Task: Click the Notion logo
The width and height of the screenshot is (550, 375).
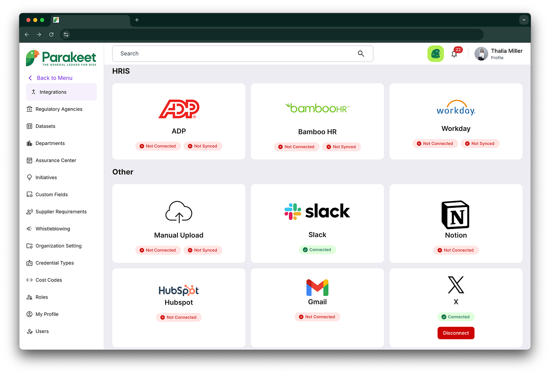Action: pos(456,215)
